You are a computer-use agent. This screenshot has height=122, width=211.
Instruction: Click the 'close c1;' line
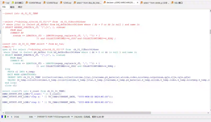[11, 85]
